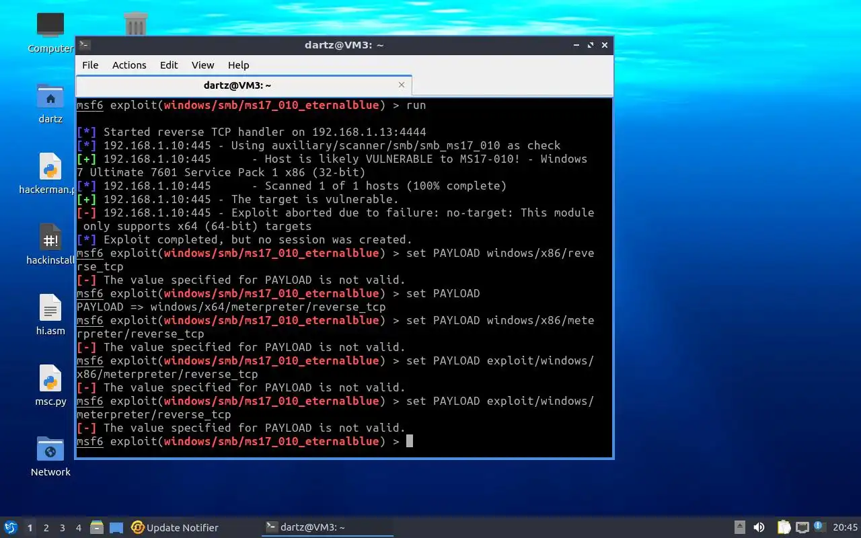
Task: Switch to workspace 3
Action: [x=63, y=528]
